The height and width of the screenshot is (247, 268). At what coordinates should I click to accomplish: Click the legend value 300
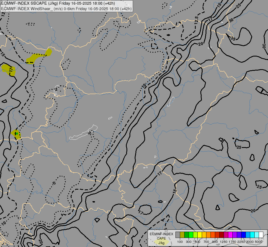point(189,242)
